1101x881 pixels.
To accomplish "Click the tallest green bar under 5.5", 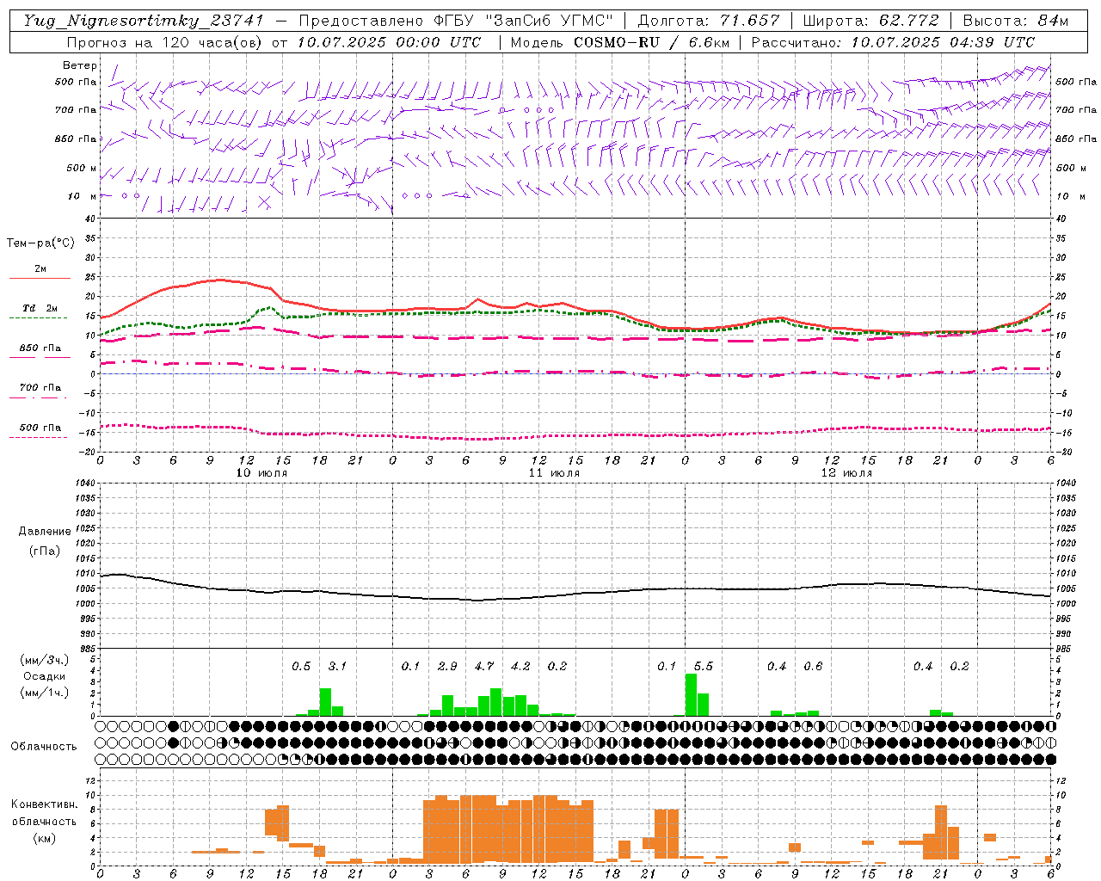I will (x=691, y=694).
